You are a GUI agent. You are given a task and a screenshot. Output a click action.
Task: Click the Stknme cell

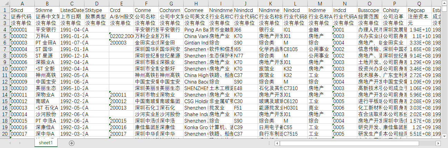click(47, 10)
